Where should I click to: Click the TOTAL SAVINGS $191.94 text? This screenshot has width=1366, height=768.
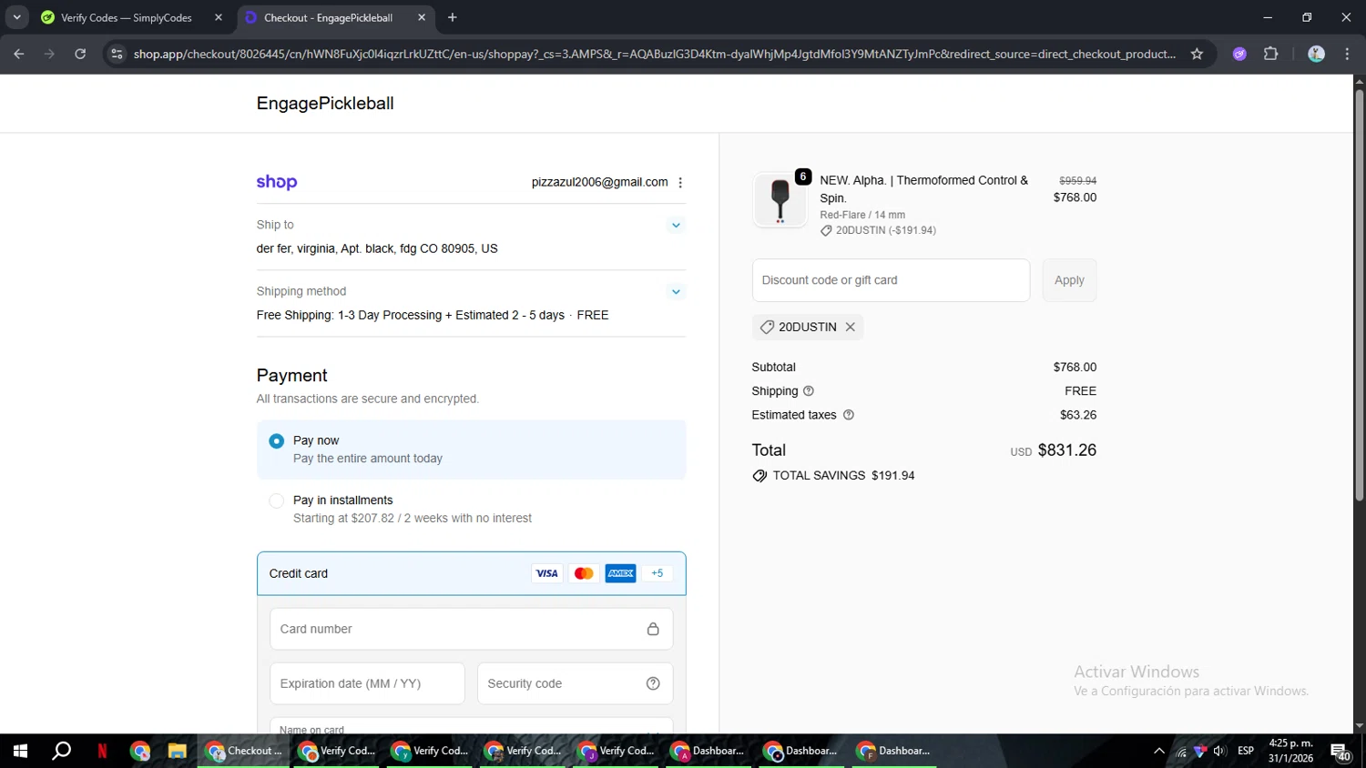click(843, 476)
